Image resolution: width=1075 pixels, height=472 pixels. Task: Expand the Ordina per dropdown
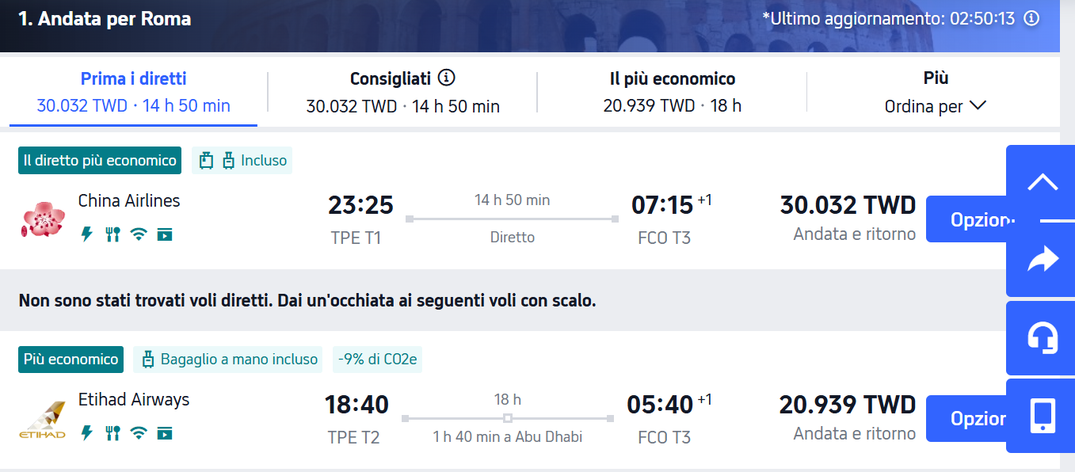click(x=935, y=106)
